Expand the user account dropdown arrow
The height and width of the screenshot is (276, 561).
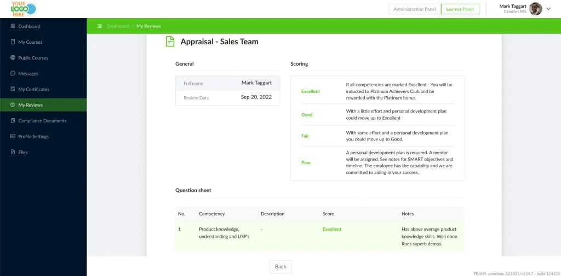coord(548,9)
